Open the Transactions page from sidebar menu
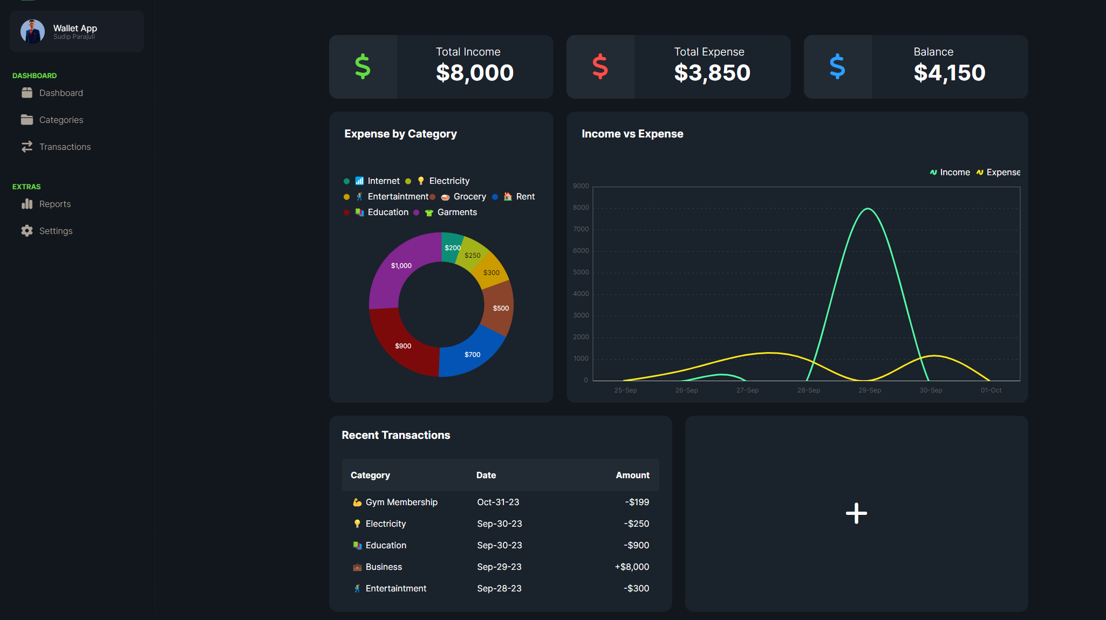 (65, 146)
